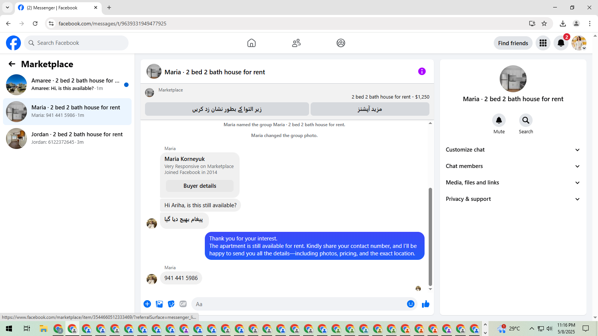Focus the Search Facebook field

76,43
